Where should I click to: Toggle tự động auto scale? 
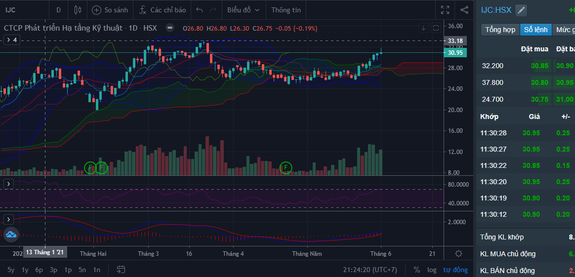point(455,270)
